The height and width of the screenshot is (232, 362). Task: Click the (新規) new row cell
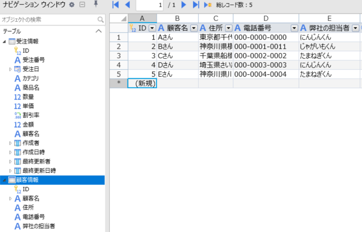click(x=142, y=83)
